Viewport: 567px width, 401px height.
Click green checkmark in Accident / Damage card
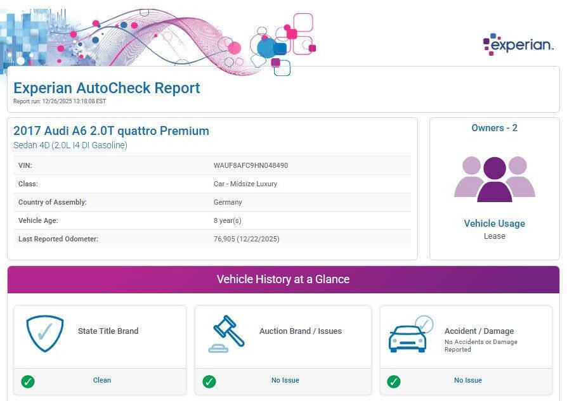click(x=394, y=381)
